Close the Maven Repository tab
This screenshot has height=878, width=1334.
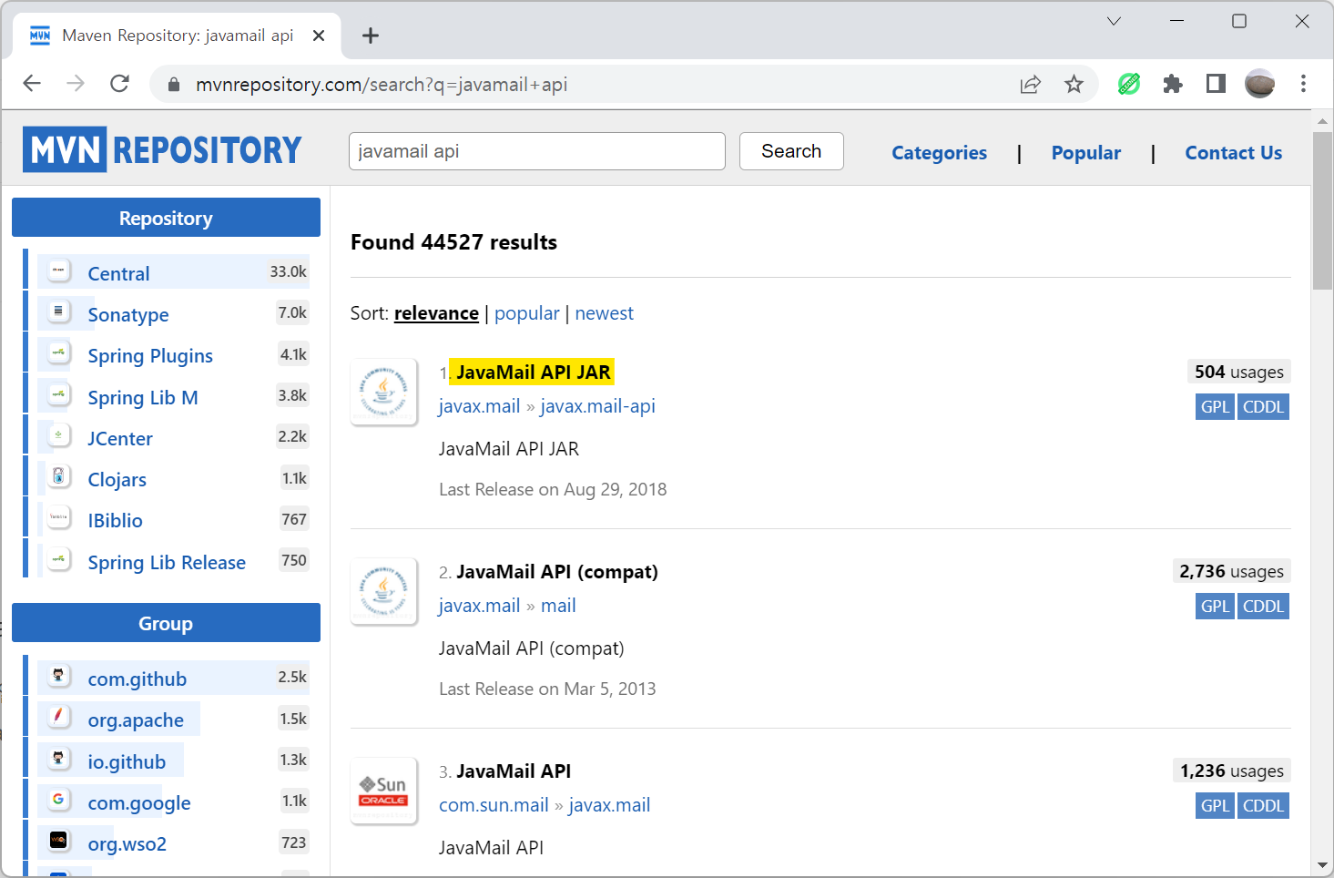[x=319, y=36]
